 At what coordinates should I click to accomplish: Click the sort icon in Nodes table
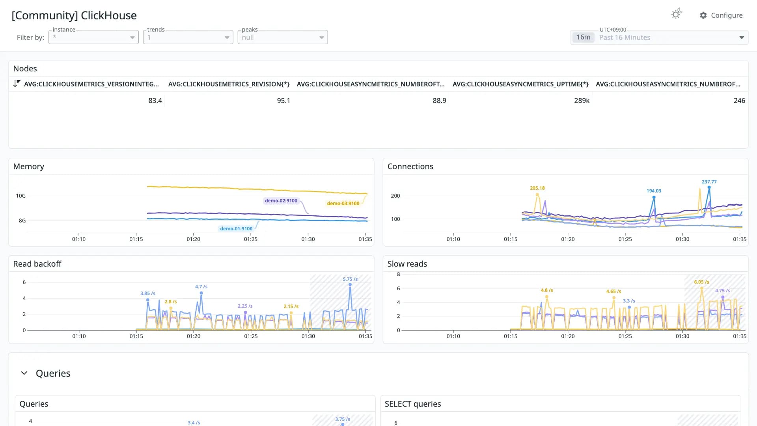tap(17, 84)
